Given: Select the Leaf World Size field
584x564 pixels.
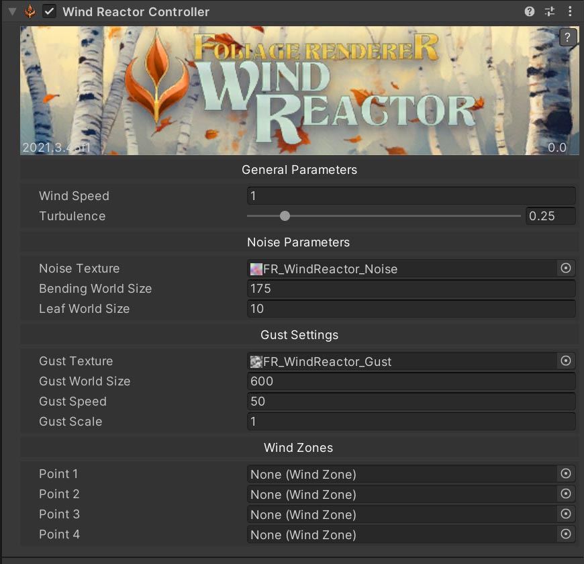Looking at the screenshot, I should (x=411, y=309).
